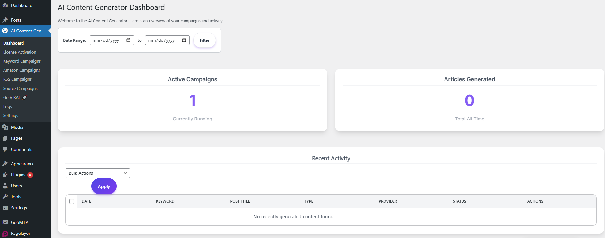Click the Plugins plug icon
The image size is (605, 238).
[x=5, y=175]
